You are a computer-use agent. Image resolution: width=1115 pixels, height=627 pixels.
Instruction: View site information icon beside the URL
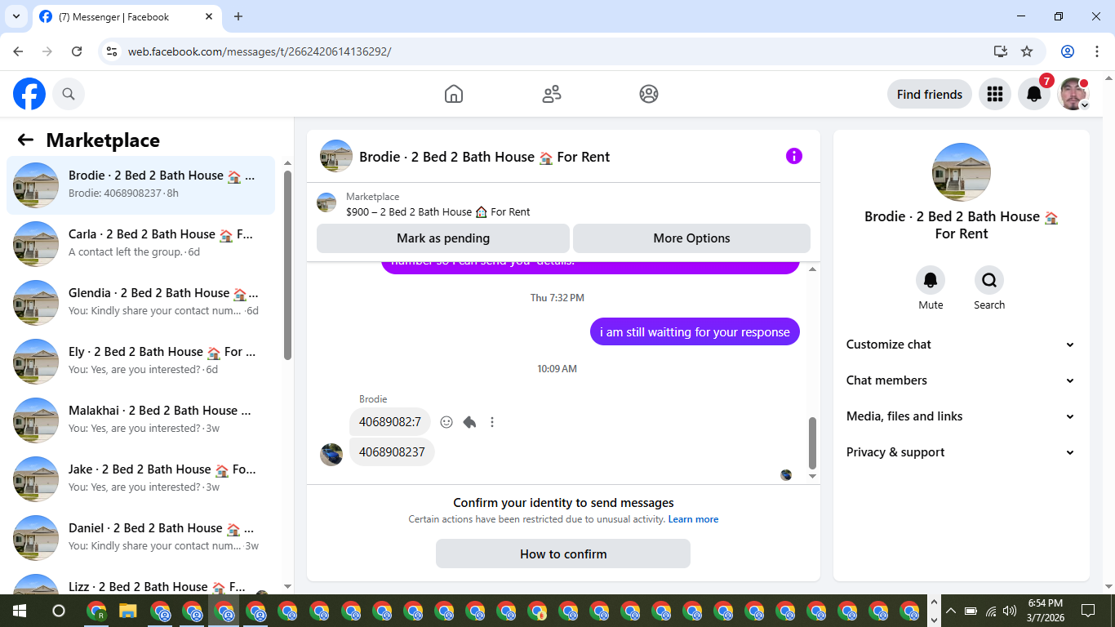click(113, 51)
